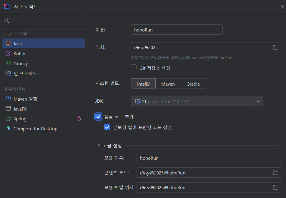Enable Git 저장소 생성 checkbox

point(134,67)
